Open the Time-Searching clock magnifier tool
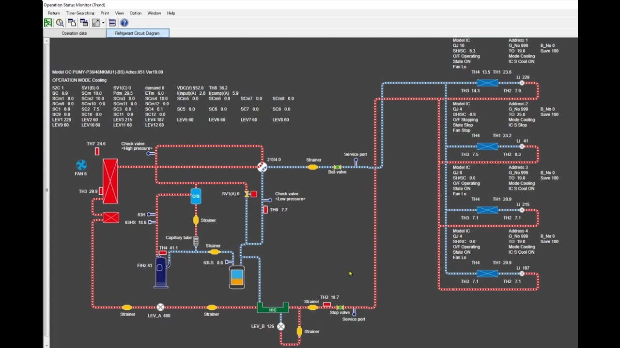 click(60, 23)
